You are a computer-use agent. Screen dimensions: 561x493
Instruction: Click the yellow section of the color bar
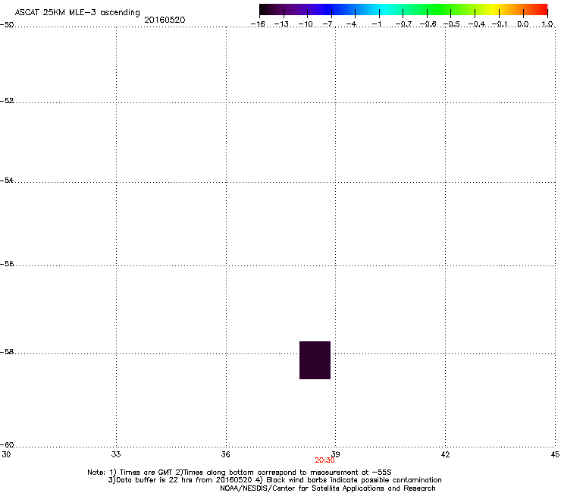(494, 10)
